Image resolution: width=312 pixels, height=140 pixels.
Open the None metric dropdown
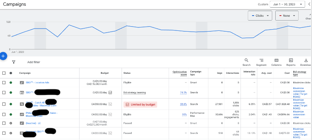pyautogui.click(x=287, y=16)
